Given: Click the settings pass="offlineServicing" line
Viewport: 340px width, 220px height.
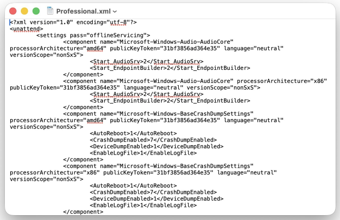Looking at the screenshot, I should [93, 35].
